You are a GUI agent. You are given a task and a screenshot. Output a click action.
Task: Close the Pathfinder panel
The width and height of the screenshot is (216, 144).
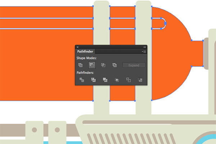tap(77, 47)
